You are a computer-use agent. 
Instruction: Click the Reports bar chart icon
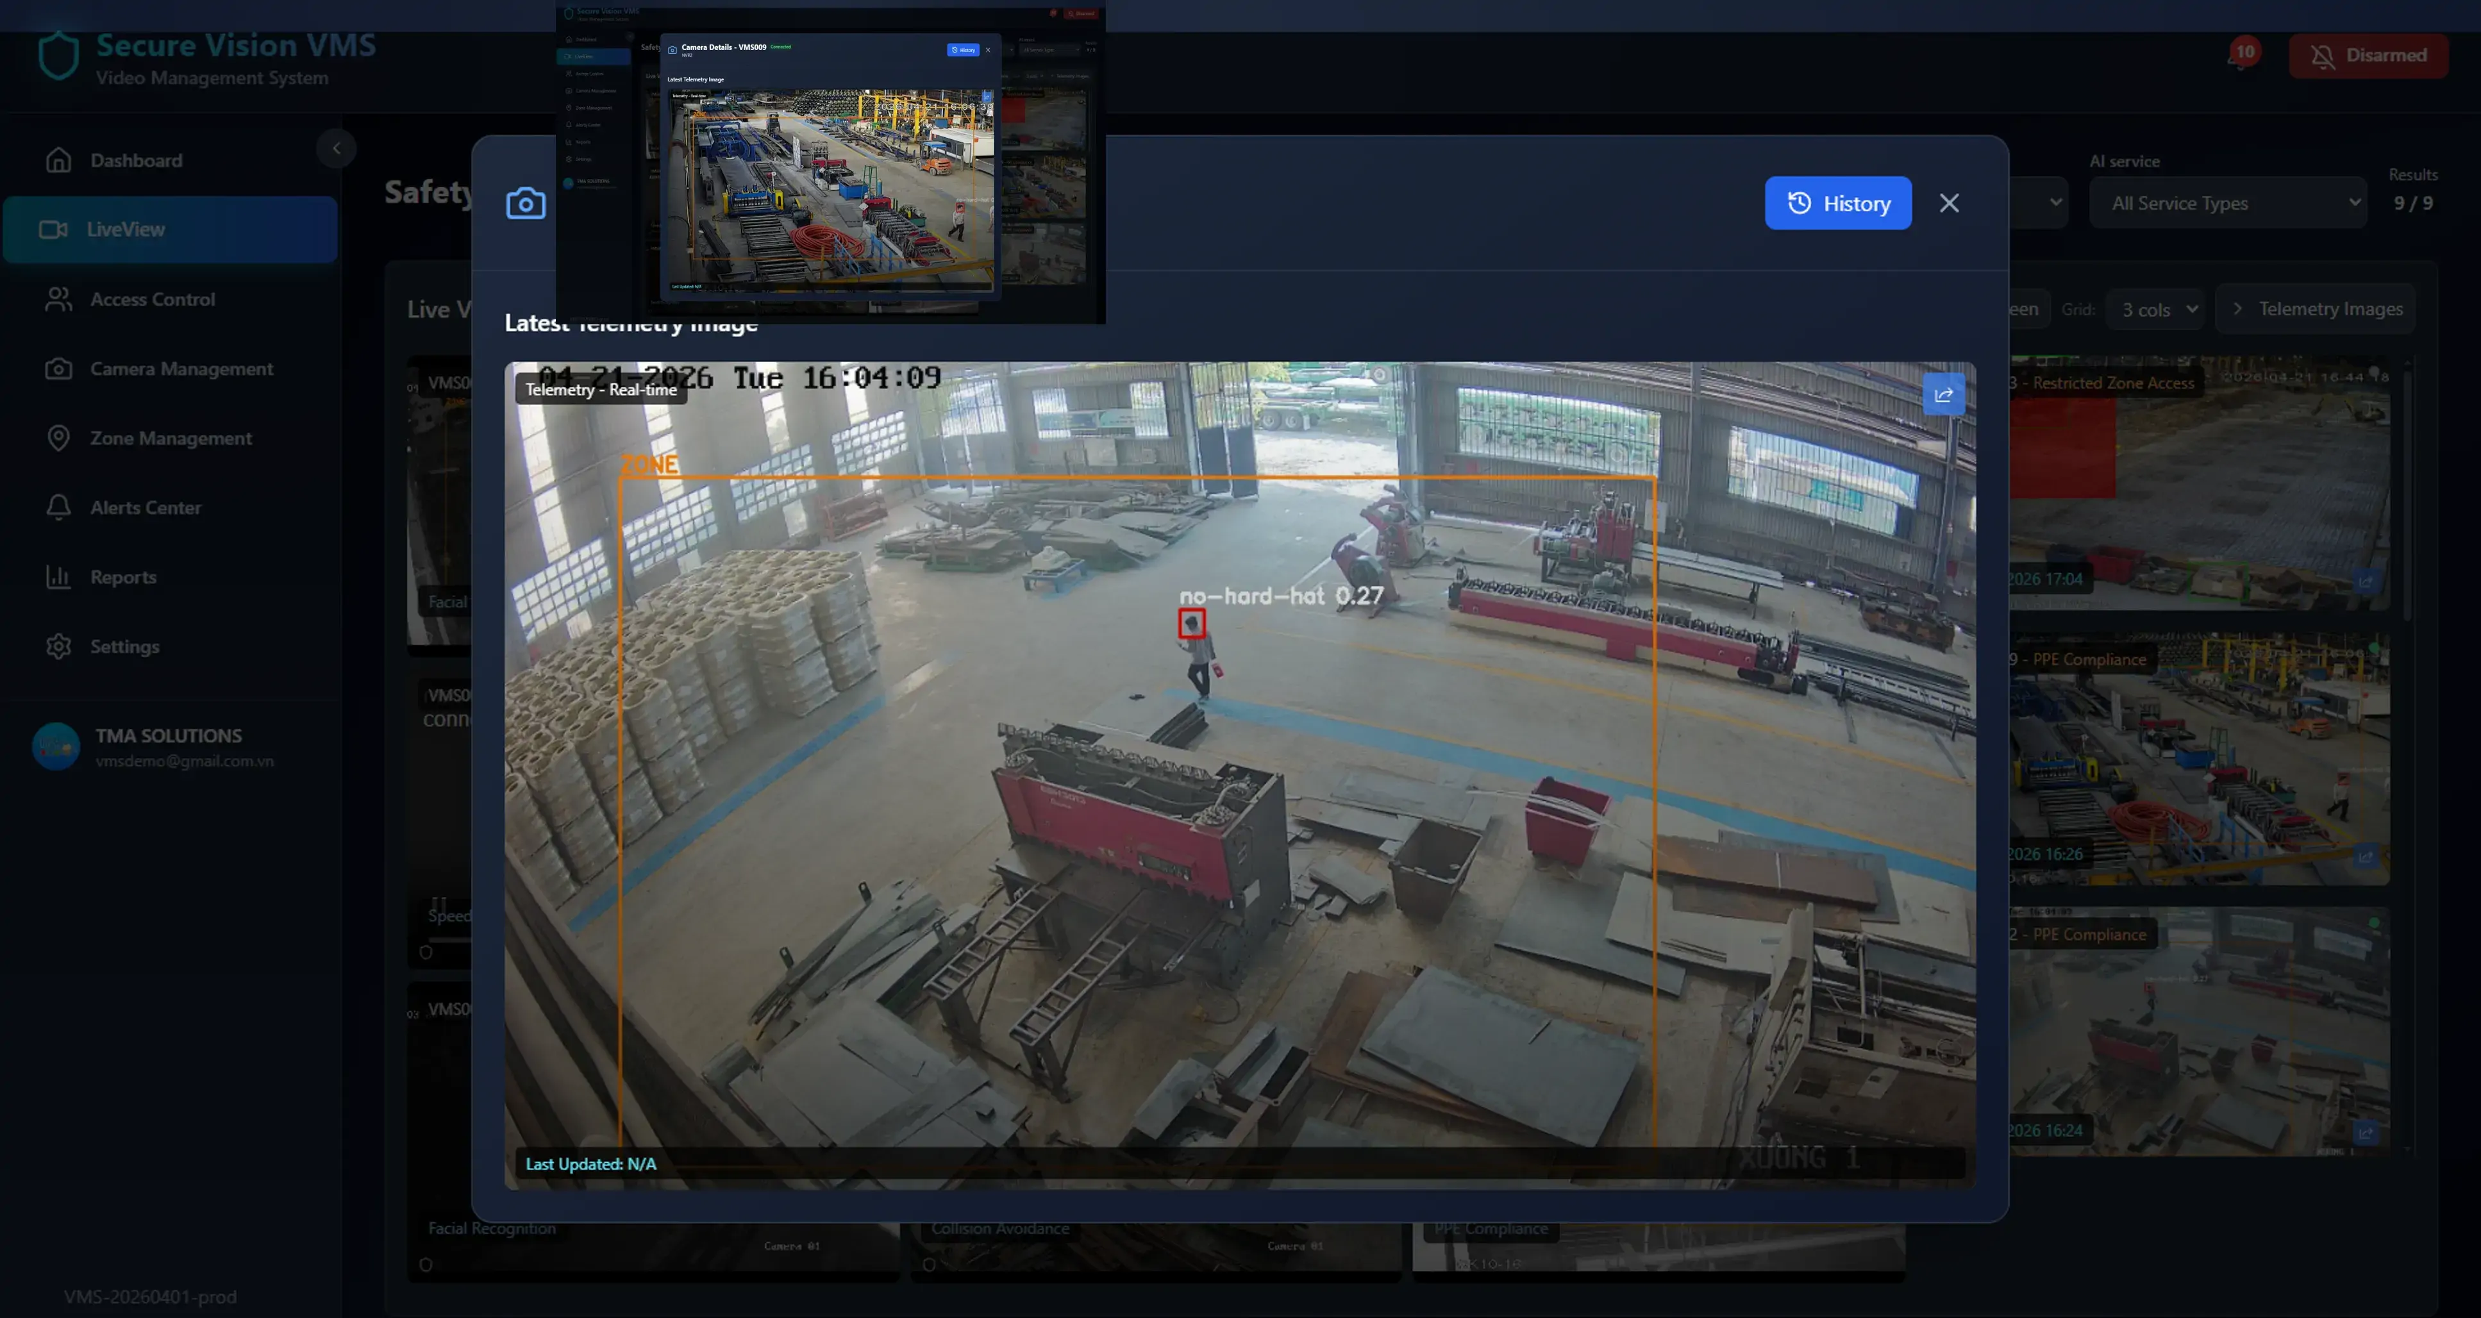coord(59,577)
